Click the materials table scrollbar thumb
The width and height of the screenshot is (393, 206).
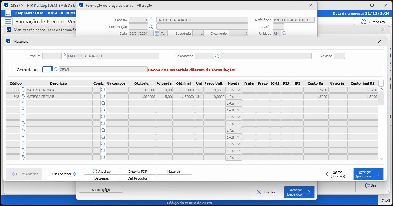coord(381,98)
